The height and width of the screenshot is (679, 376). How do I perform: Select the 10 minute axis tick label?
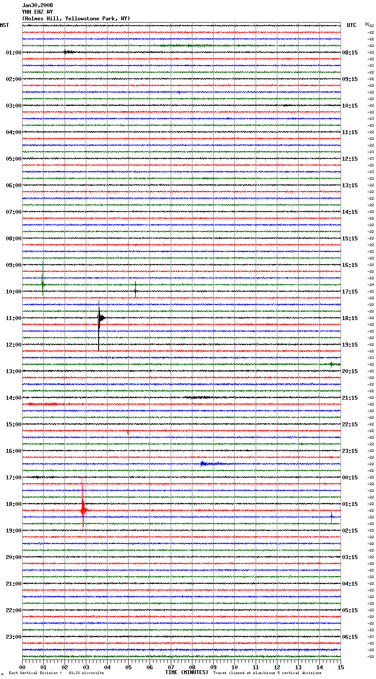[234, 667]
